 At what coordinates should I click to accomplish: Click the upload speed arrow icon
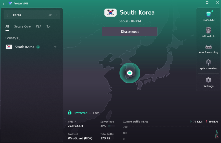[x=206, y=122]
